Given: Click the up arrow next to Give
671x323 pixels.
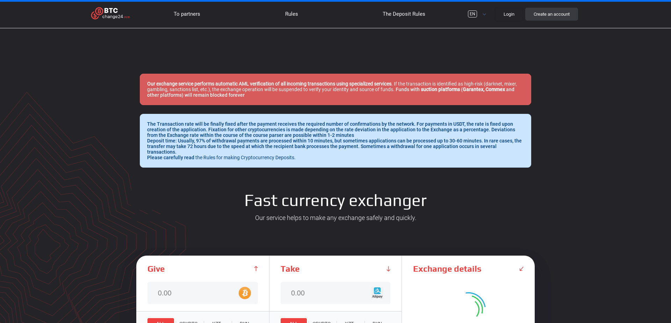Looking at the screenshot, I should (256, 269).
